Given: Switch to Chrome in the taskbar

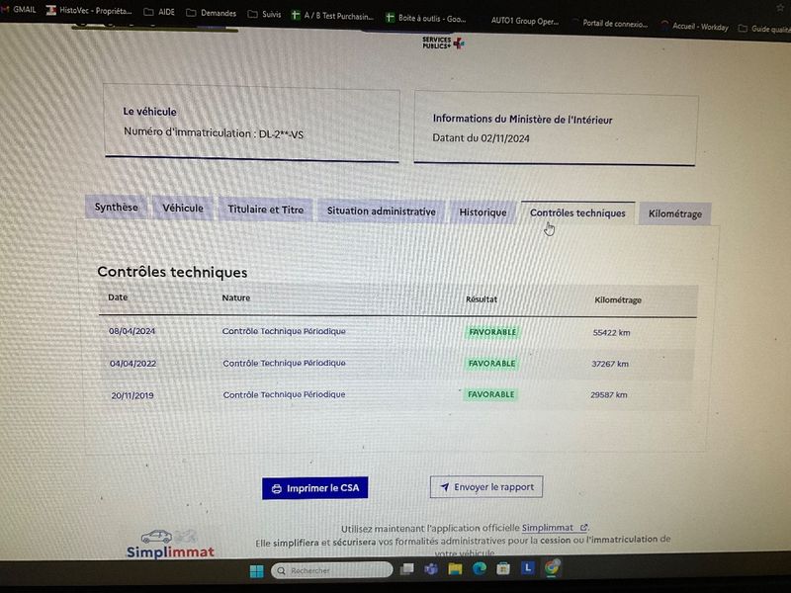Looking at the screenshot, I should [552, 567].
